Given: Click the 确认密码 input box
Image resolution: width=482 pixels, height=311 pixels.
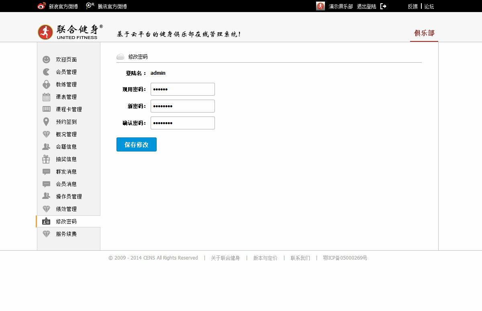Looking at the screenshot, I should 183,123.
